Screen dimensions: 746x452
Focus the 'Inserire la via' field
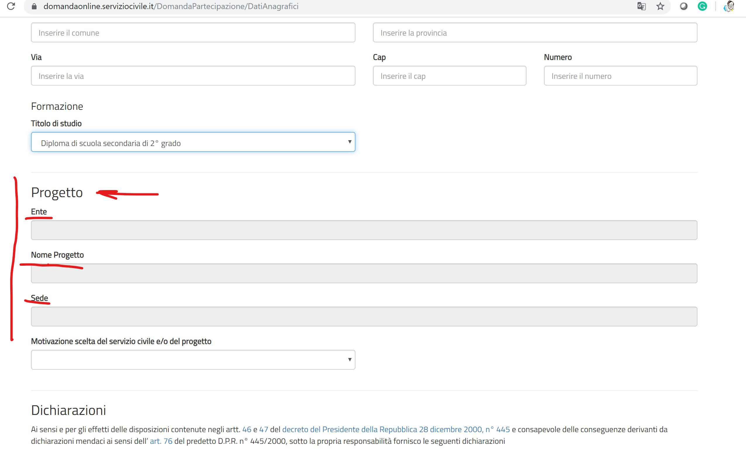coord(193,76)
